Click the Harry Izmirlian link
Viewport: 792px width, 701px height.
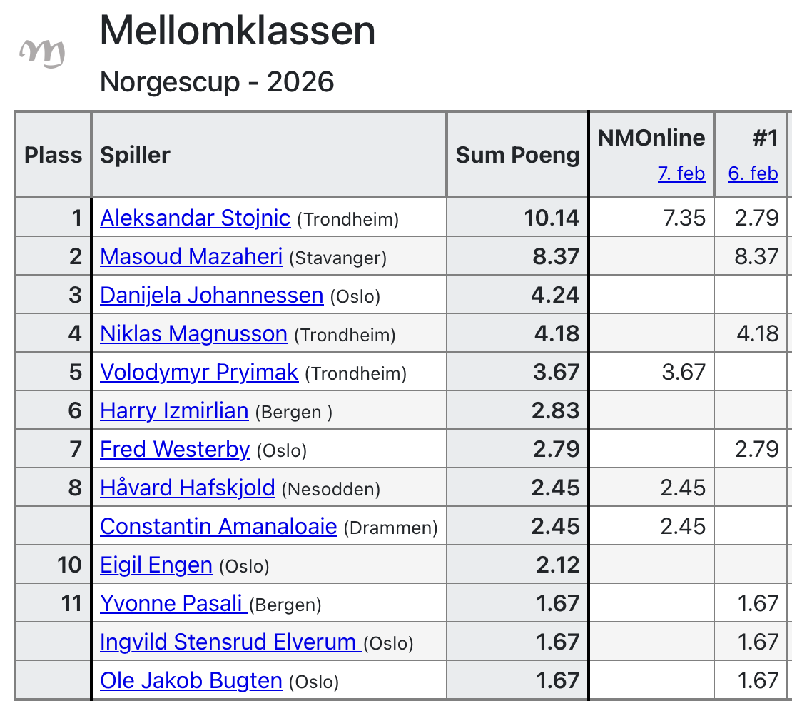click(x=174, y=410)
